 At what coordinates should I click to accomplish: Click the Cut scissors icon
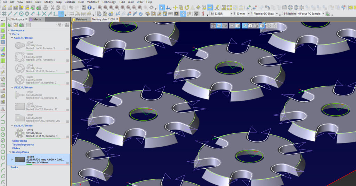tap(52, 8)
